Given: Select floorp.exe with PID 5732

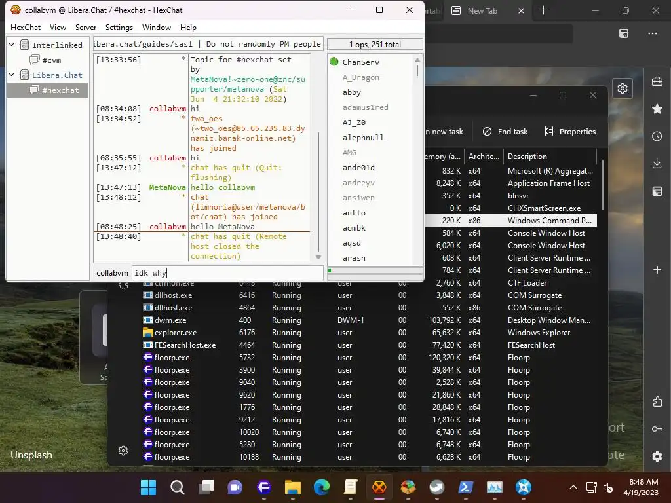Looking at the screenshot, I should pos(368,357).
